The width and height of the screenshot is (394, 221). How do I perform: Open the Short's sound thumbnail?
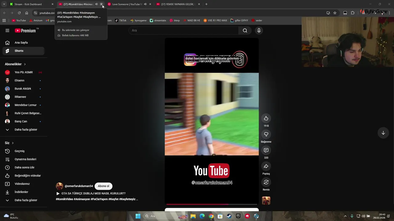coord(266,200)
